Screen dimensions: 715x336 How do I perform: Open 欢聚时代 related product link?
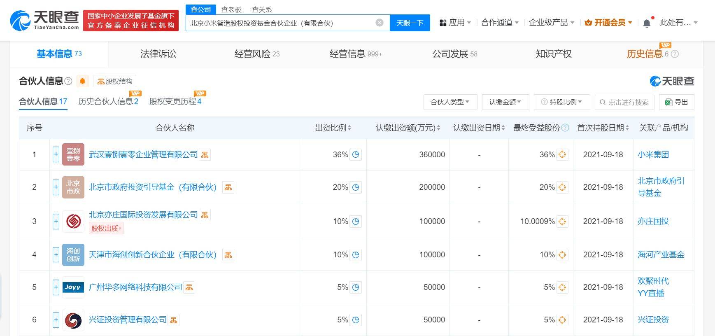[653, 281]
